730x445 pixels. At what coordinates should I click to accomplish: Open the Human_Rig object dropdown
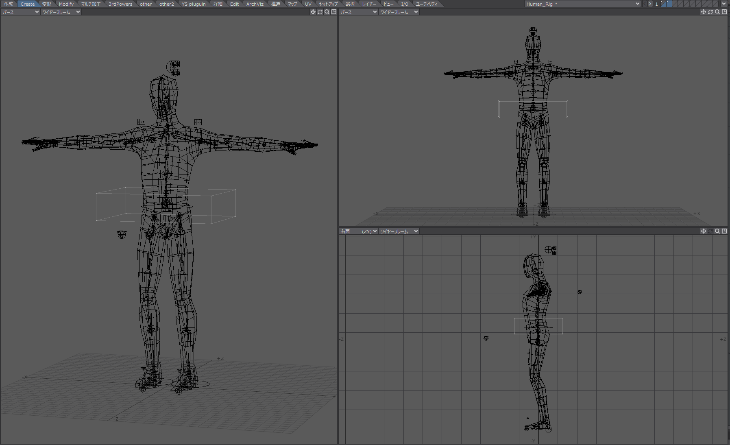583,4
